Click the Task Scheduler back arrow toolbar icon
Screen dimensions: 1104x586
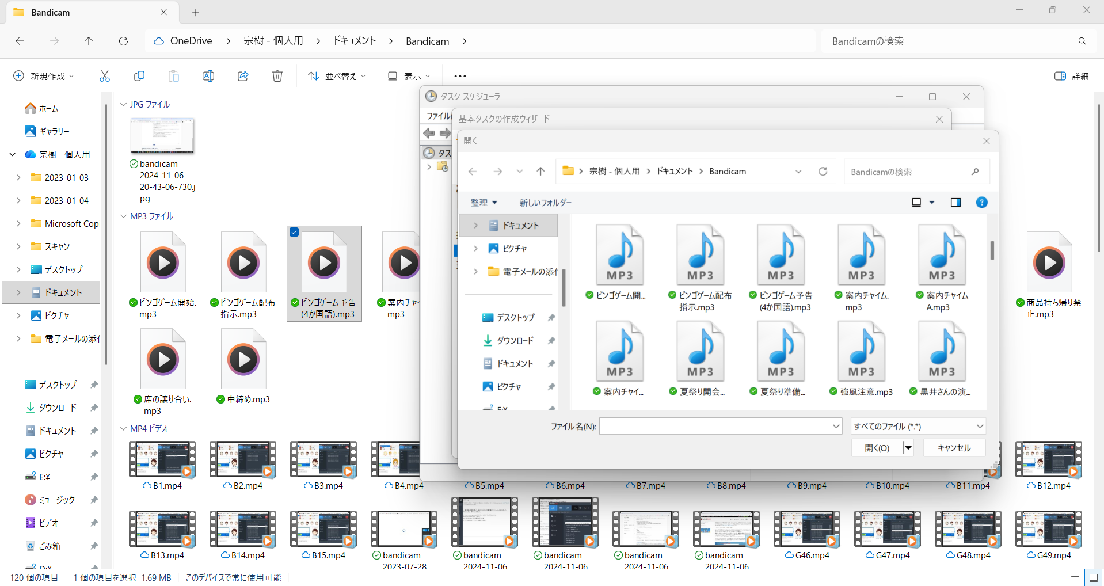click(429, 134)
